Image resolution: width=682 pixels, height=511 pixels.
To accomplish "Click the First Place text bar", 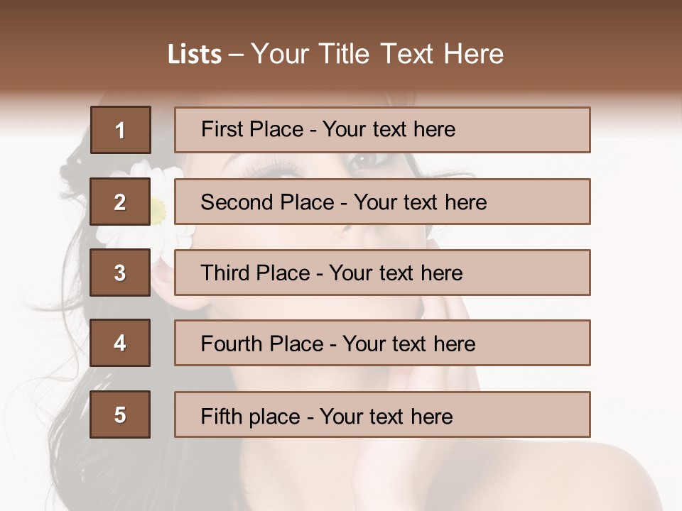I will pos(382,130).
